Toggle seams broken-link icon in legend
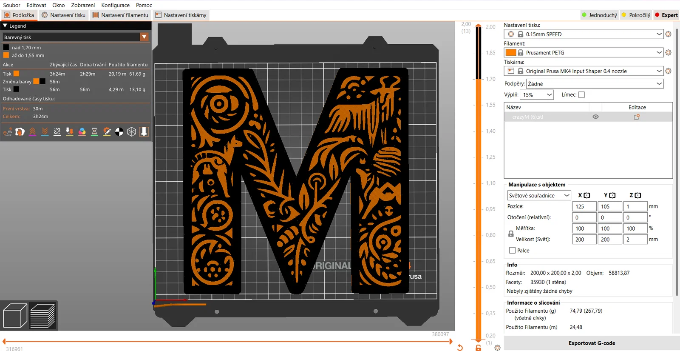This screenshot has height=351, width=680. (x=57, y=132)
